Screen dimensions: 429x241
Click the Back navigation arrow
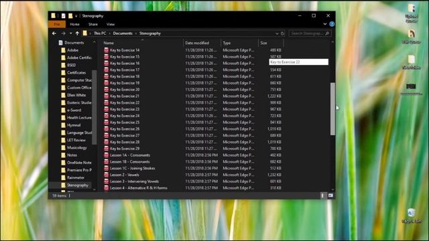[54, 33]
